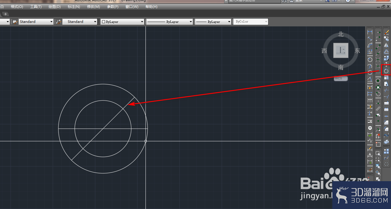The height and width of the screenshot is (209, 391).
Task: Open the 修改(M) menu
Action: click(x=93, y=6)
